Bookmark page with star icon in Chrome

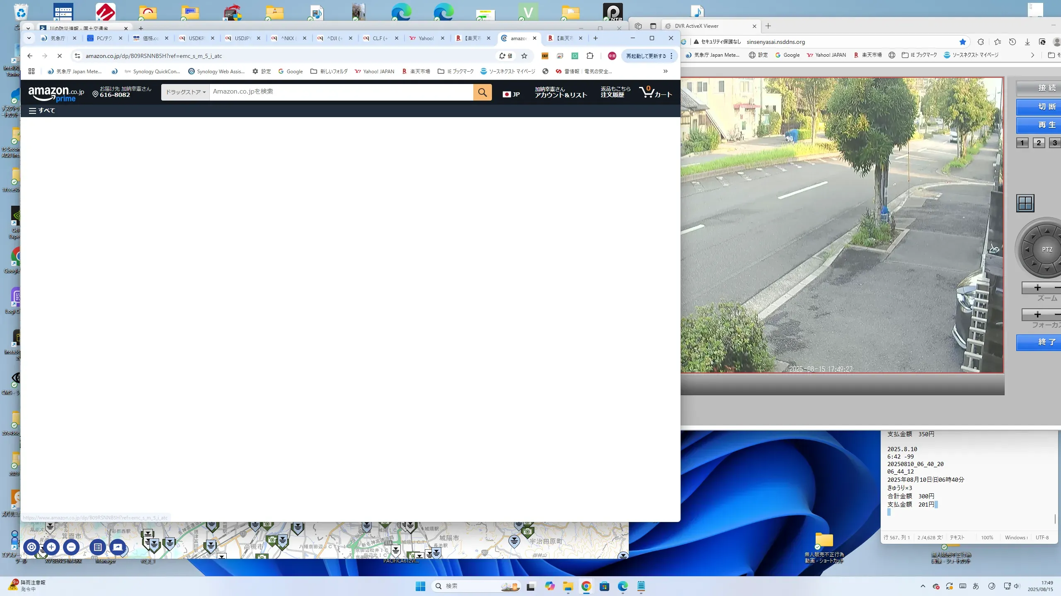[x=524, y=56]
